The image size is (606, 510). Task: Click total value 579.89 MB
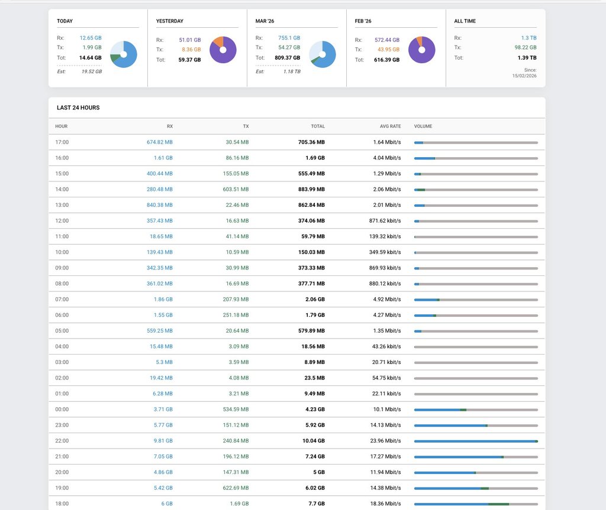(311, 331)
